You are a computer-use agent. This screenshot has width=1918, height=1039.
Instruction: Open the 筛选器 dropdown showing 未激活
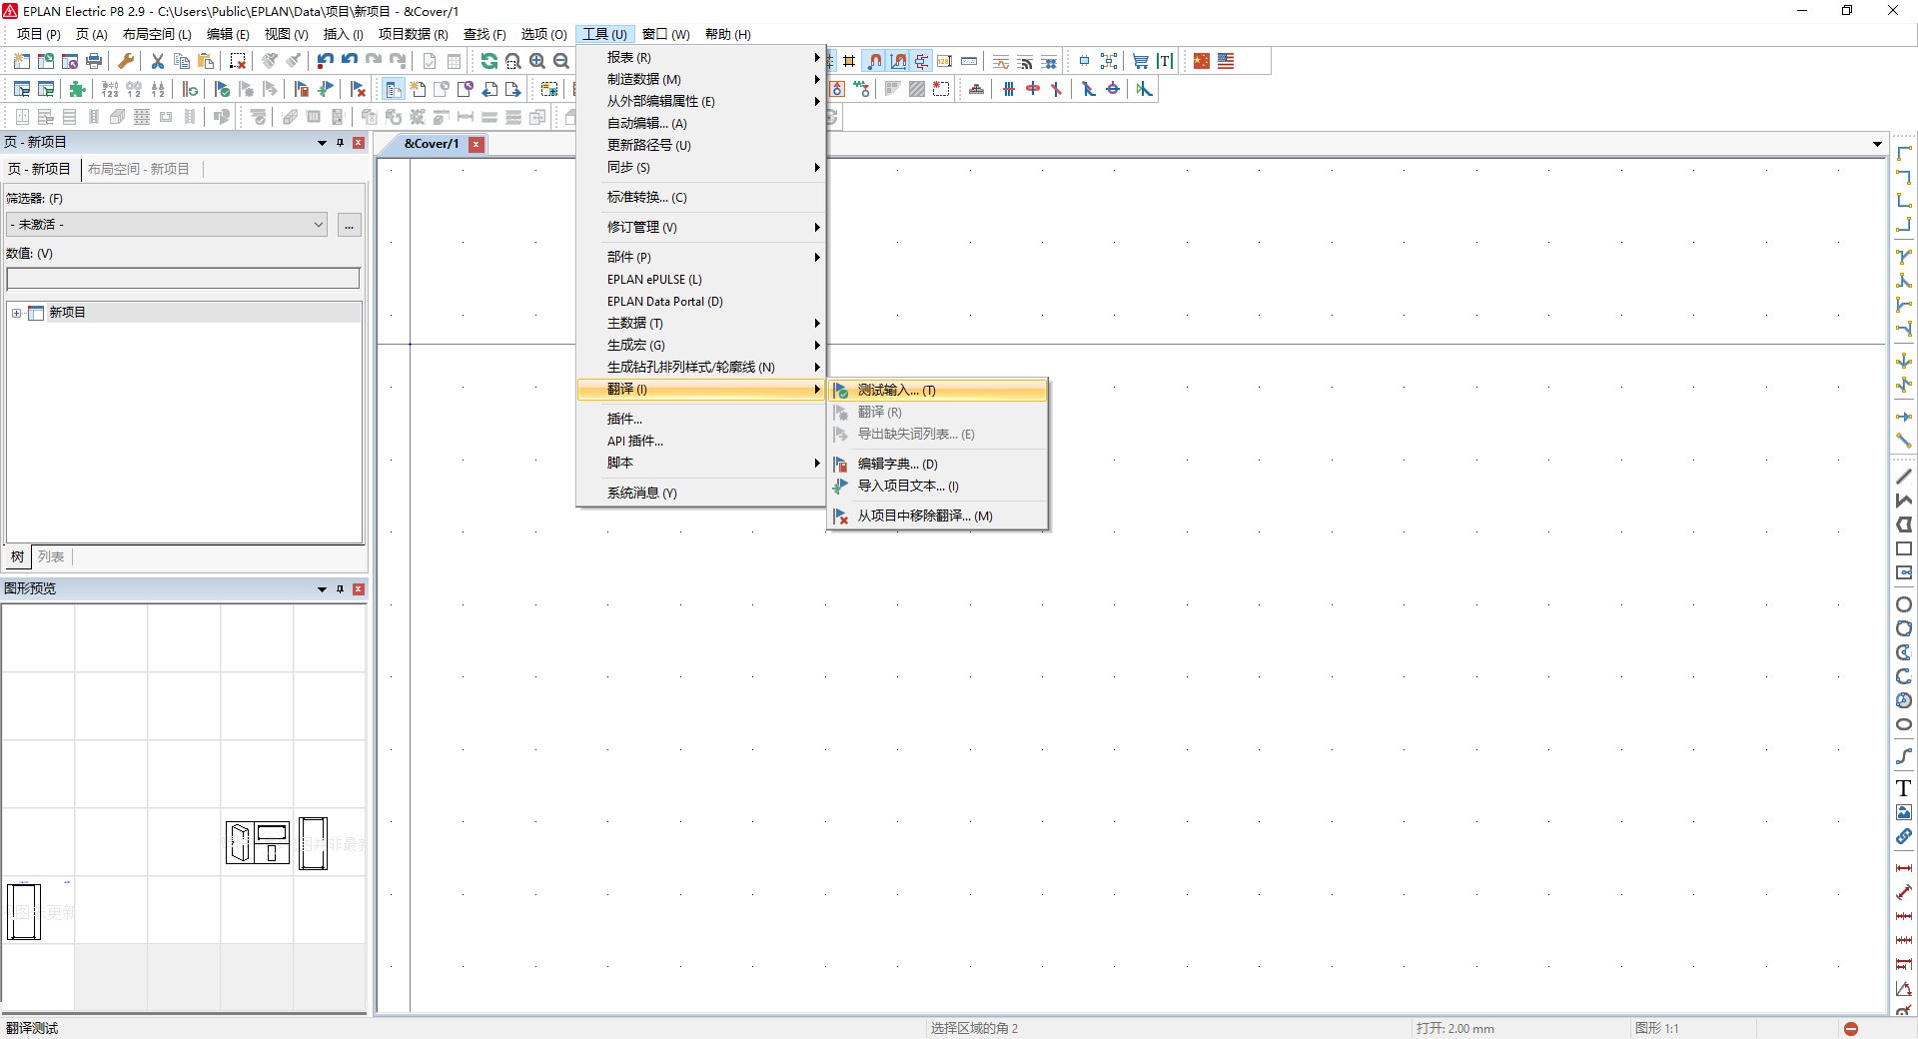[x=318, y=225]
